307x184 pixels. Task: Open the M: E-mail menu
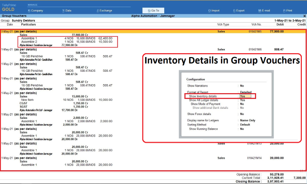click(264, 10)
